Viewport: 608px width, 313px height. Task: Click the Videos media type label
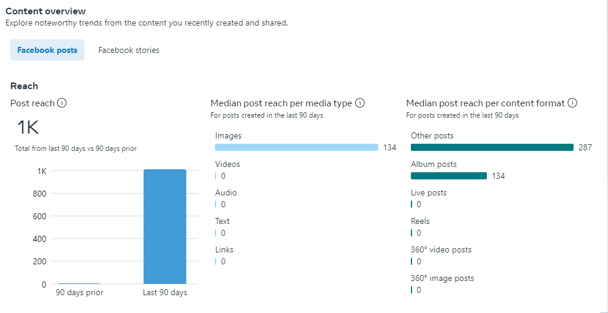(x=227, y=164)
